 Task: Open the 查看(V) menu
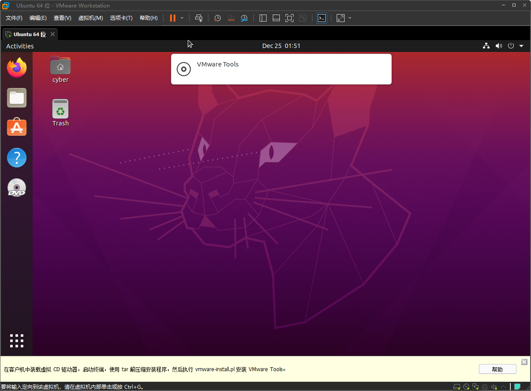click(x=62, y=18)
